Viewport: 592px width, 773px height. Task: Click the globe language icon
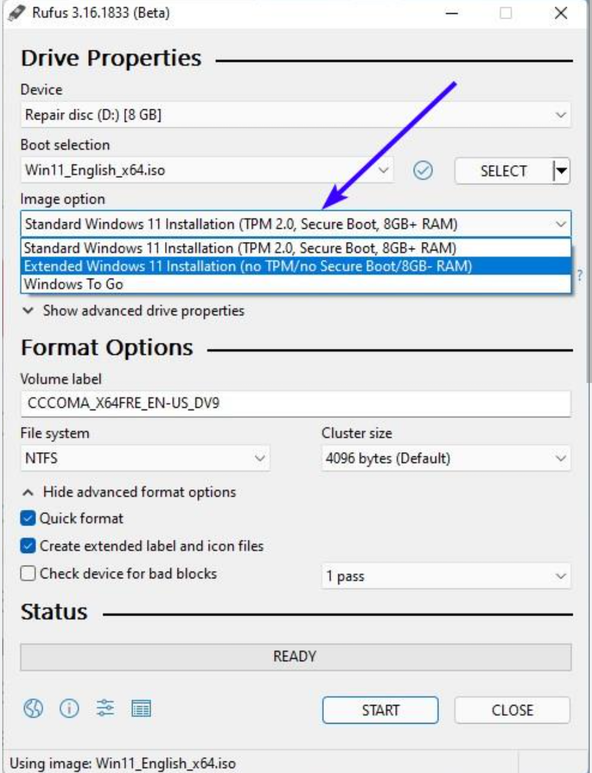pos(33,708)
